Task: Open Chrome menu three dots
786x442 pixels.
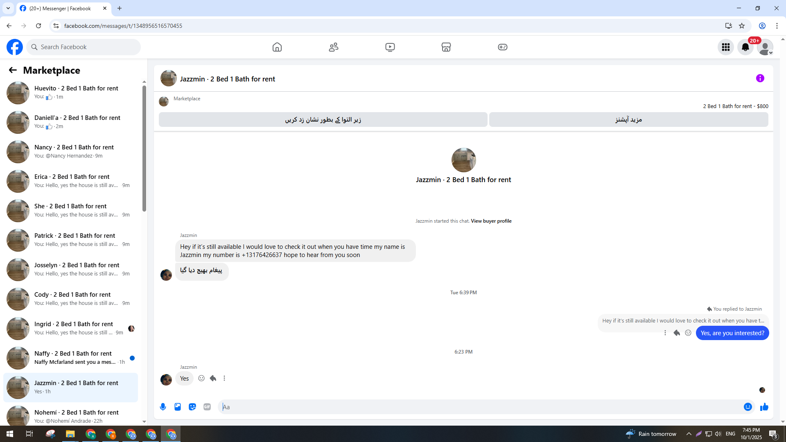Action: tap(777, 26)
